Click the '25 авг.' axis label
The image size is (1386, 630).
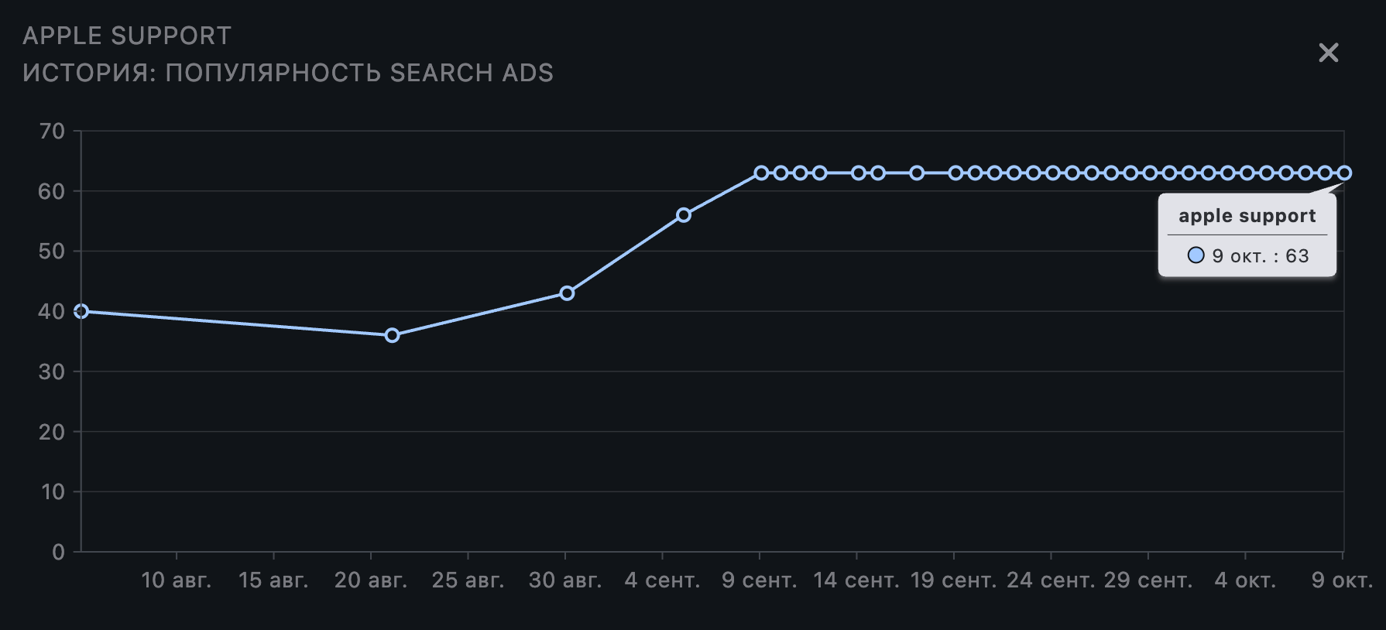[468, 580]
